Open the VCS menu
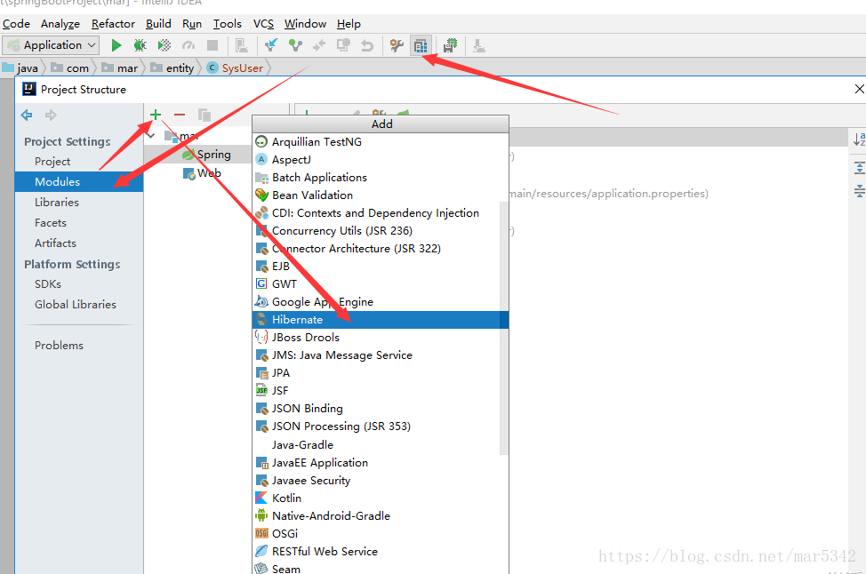866x574 pixels. coord(263,24)
